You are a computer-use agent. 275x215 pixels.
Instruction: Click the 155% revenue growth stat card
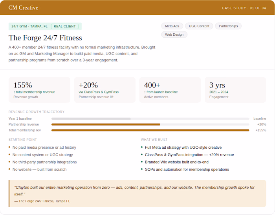click(x=39, y=90)
